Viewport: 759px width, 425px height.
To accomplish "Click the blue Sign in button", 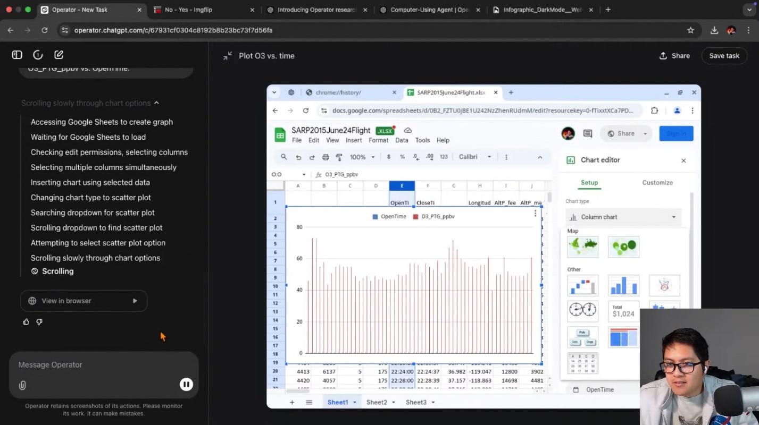I will pos(676,133).
